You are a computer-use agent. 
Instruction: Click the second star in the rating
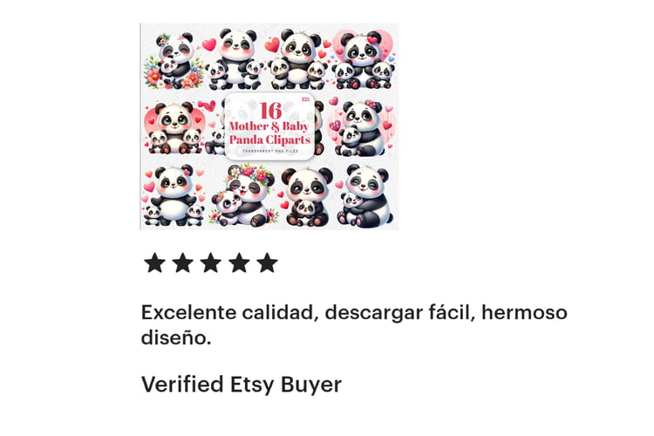(x=183, y=262)
